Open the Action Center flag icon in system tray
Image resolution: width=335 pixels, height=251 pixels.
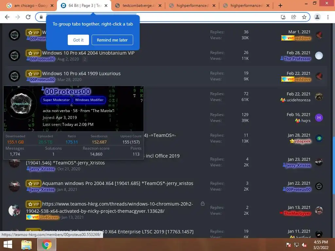[289, 245]
